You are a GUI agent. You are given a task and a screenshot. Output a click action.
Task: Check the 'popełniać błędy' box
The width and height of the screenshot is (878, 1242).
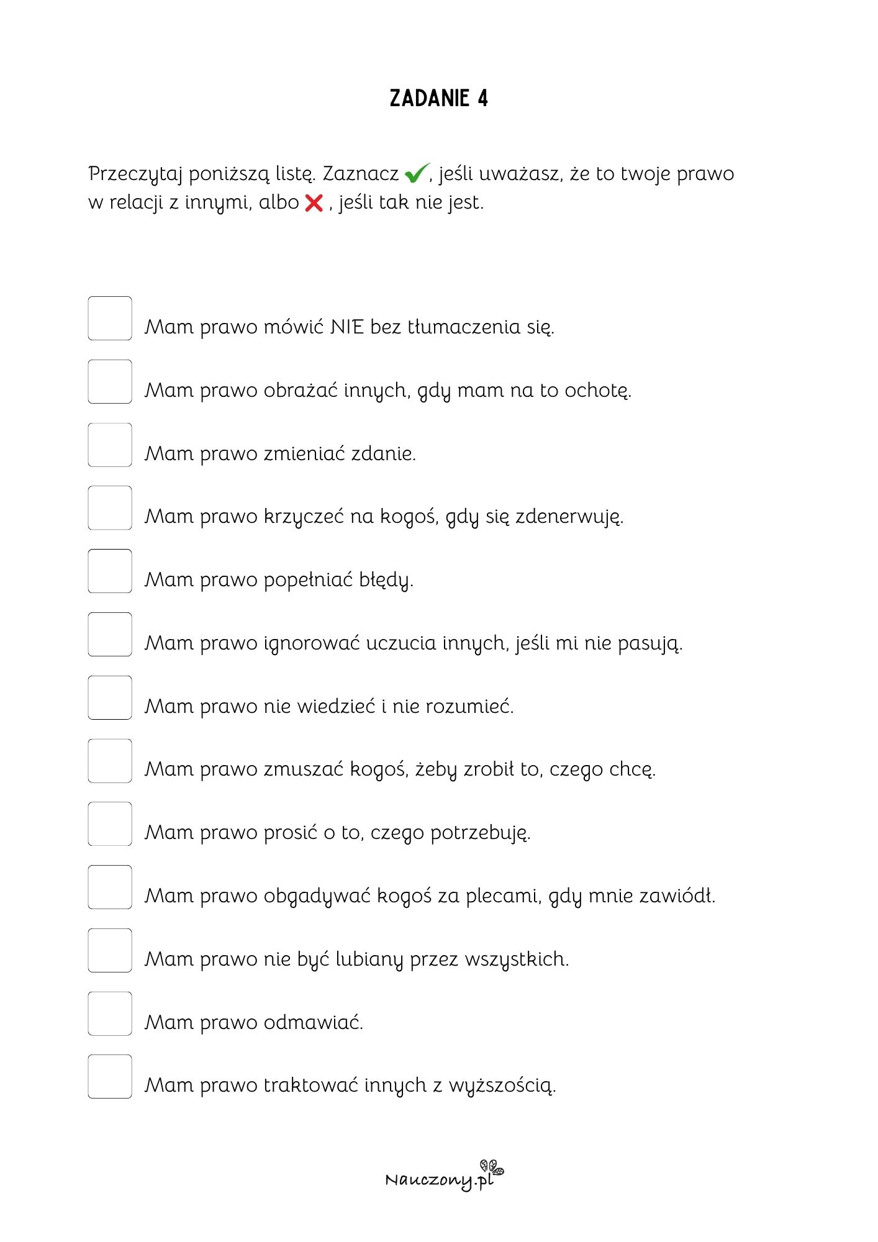pyautogui.click(x=110, y=571)
